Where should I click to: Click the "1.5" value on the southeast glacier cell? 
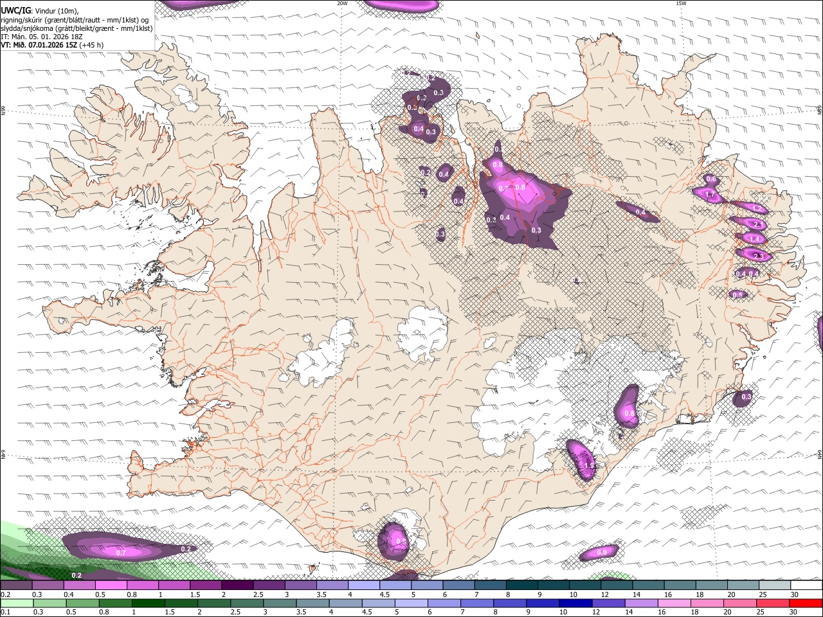pyautogui.click(x=588, y=466)
